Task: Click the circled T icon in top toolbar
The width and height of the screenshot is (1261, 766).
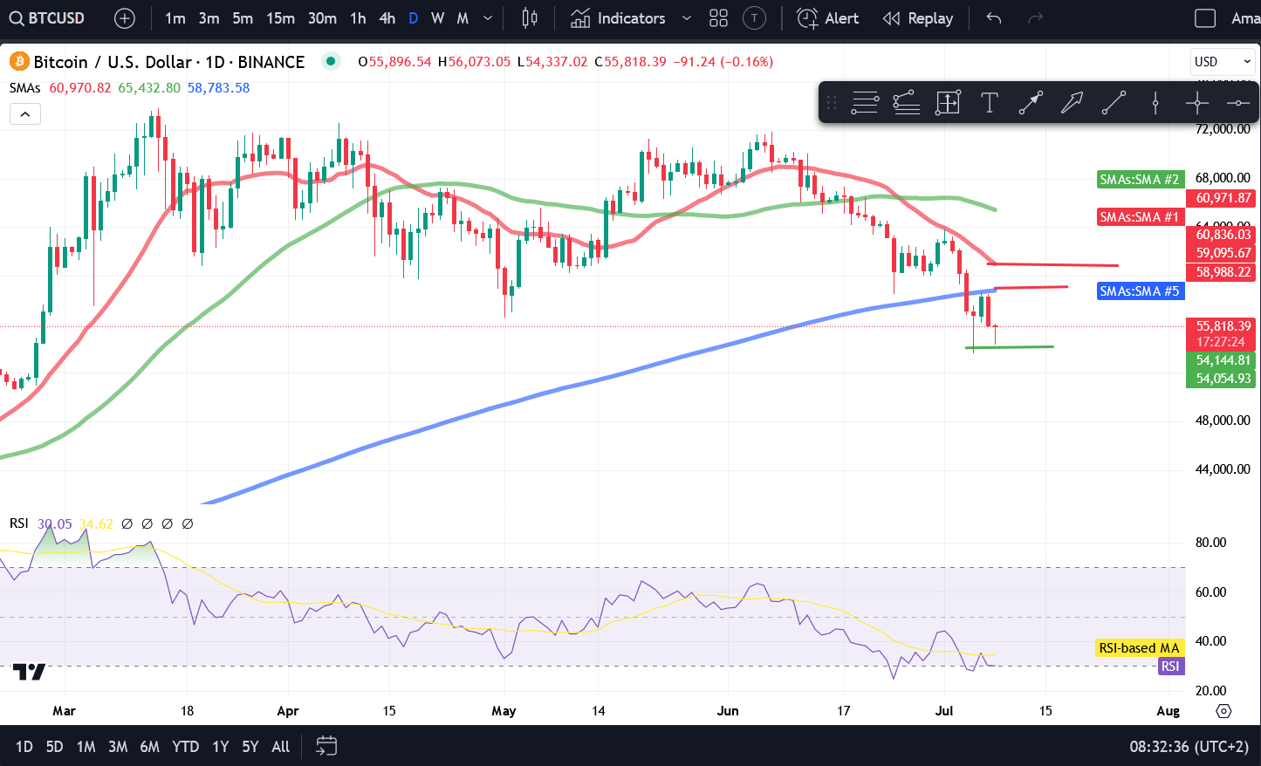Action: coord(754,18)
